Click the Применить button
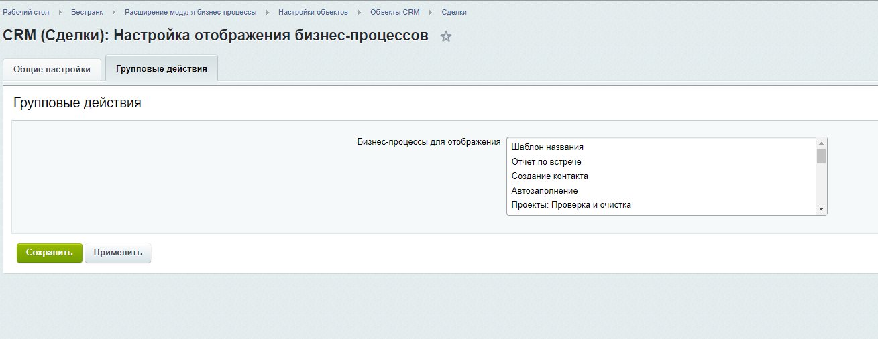 pos(118,253)
